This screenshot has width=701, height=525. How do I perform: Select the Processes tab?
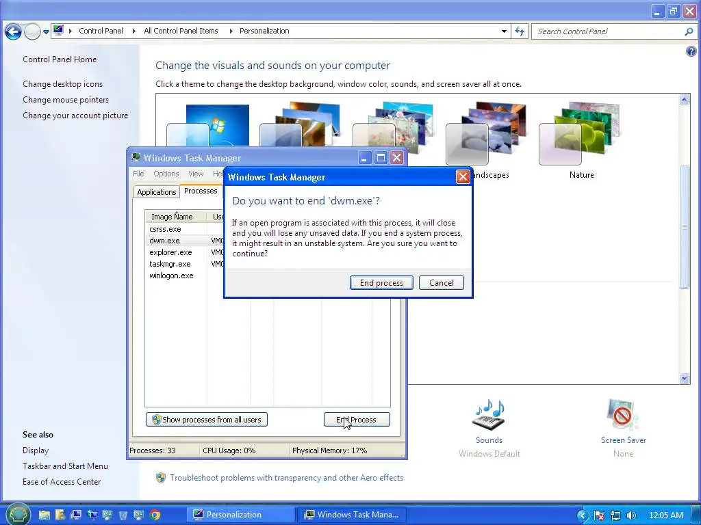(x=201, y=191)
